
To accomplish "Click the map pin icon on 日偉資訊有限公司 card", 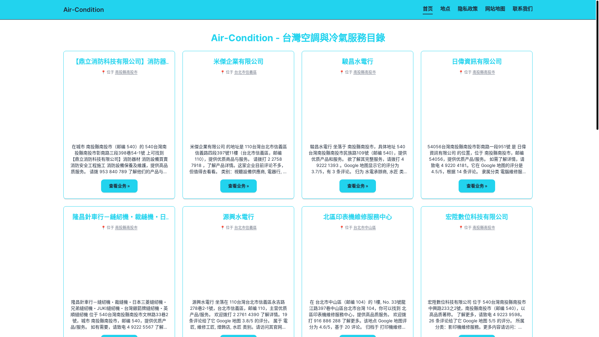I will click(x=461, y=72).
